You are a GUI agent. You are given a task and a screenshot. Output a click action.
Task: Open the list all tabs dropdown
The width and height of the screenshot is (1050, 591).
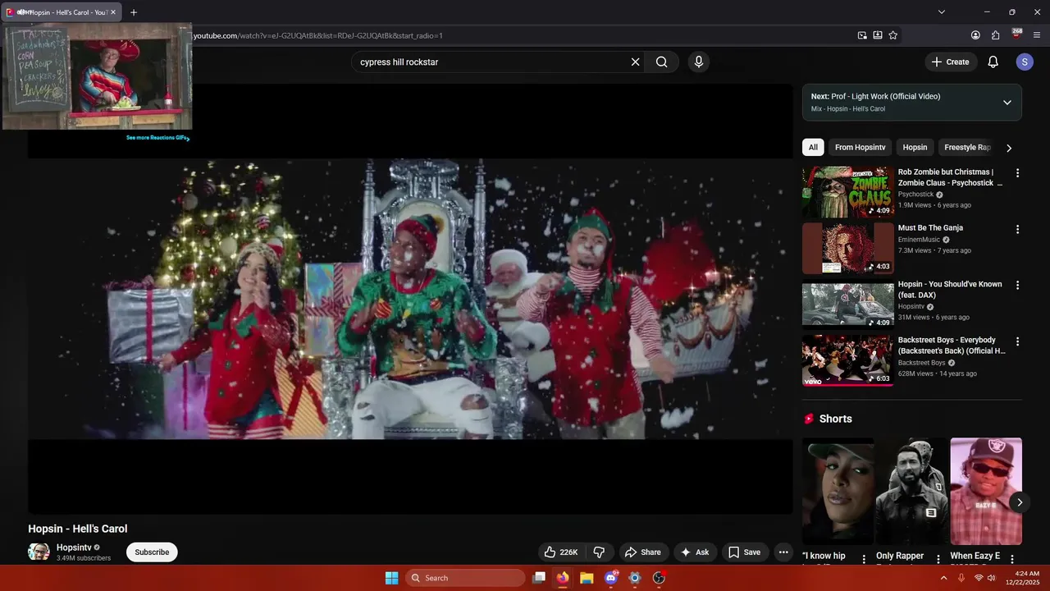(942, 12)
